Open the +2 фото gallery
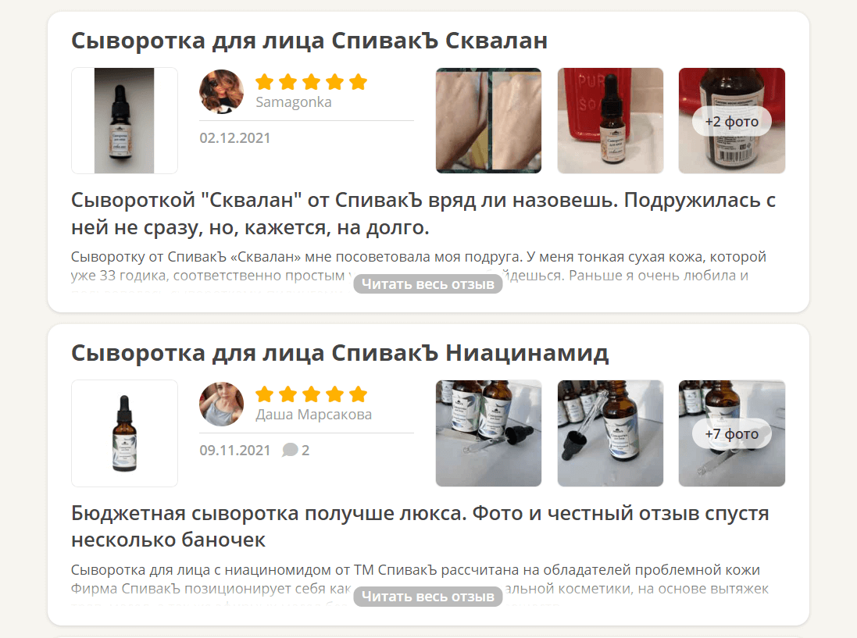857x638 pixels. [x=732, y=121]
